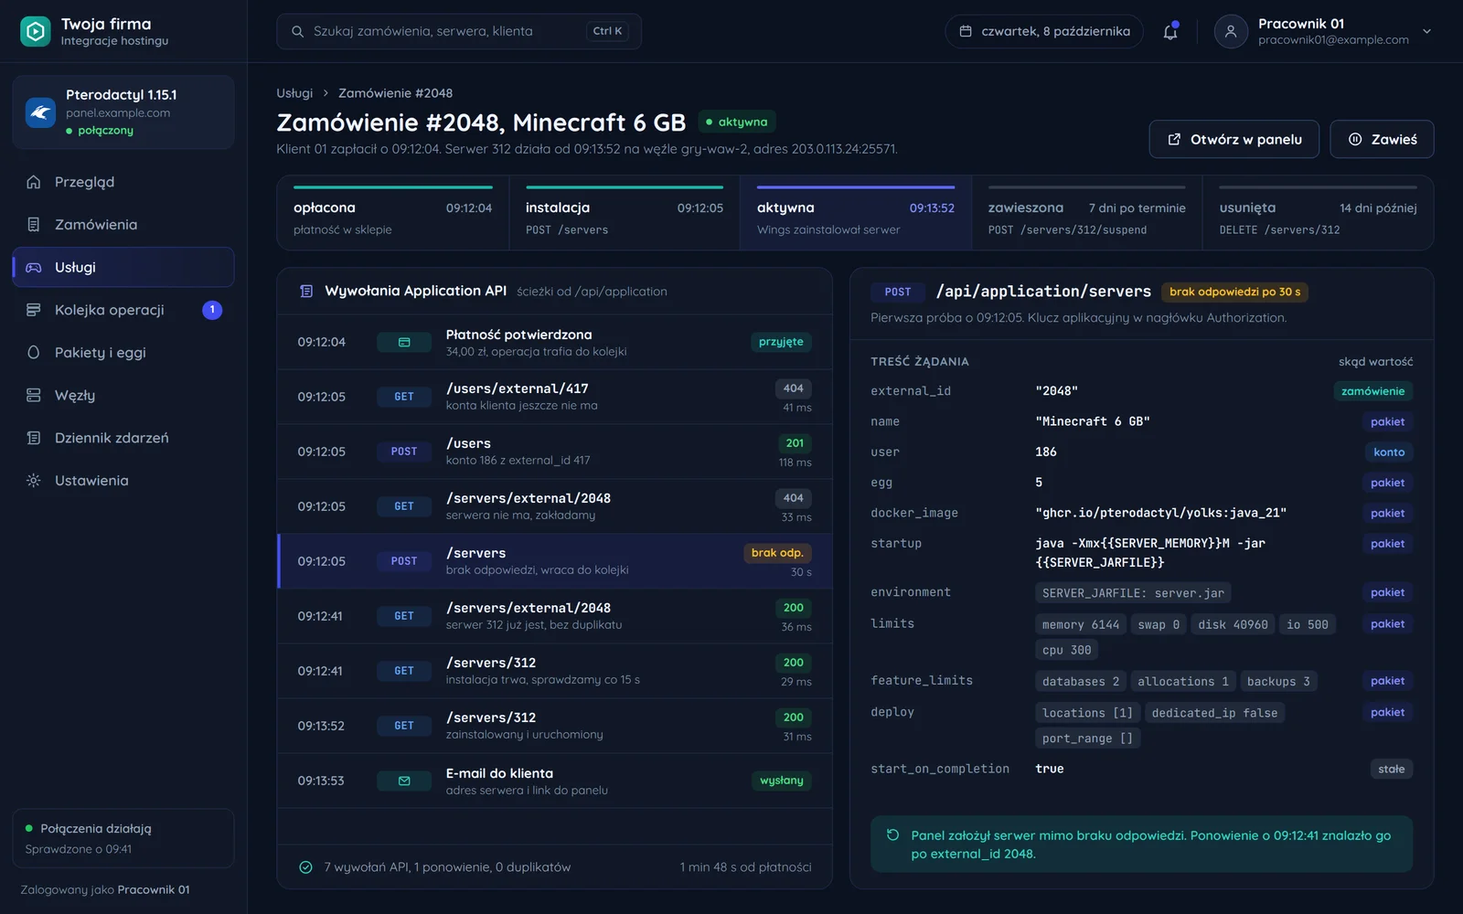Click the retry icon in the green notice

892,835
